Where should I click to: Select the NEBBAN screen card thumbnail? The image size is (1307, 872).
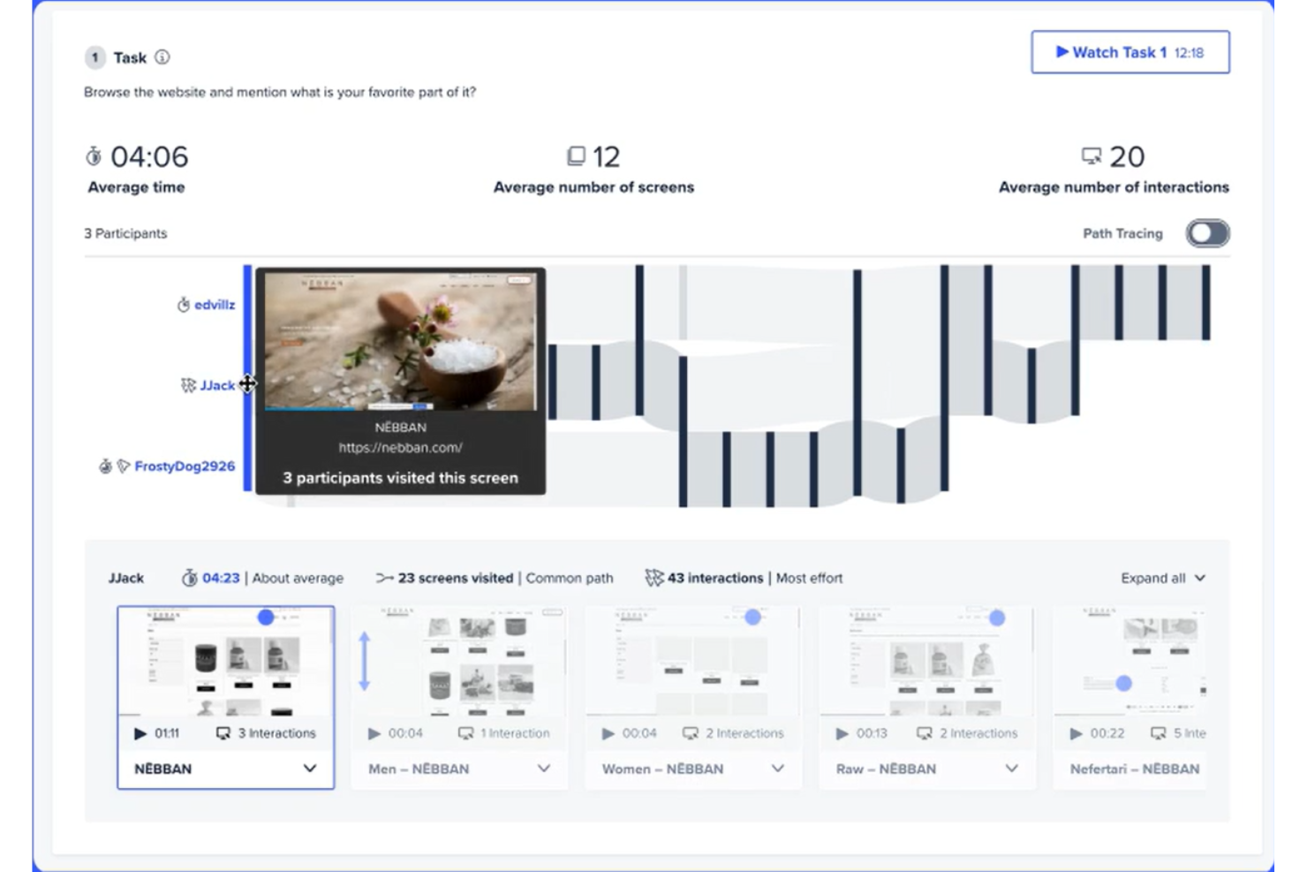point(226,661)
